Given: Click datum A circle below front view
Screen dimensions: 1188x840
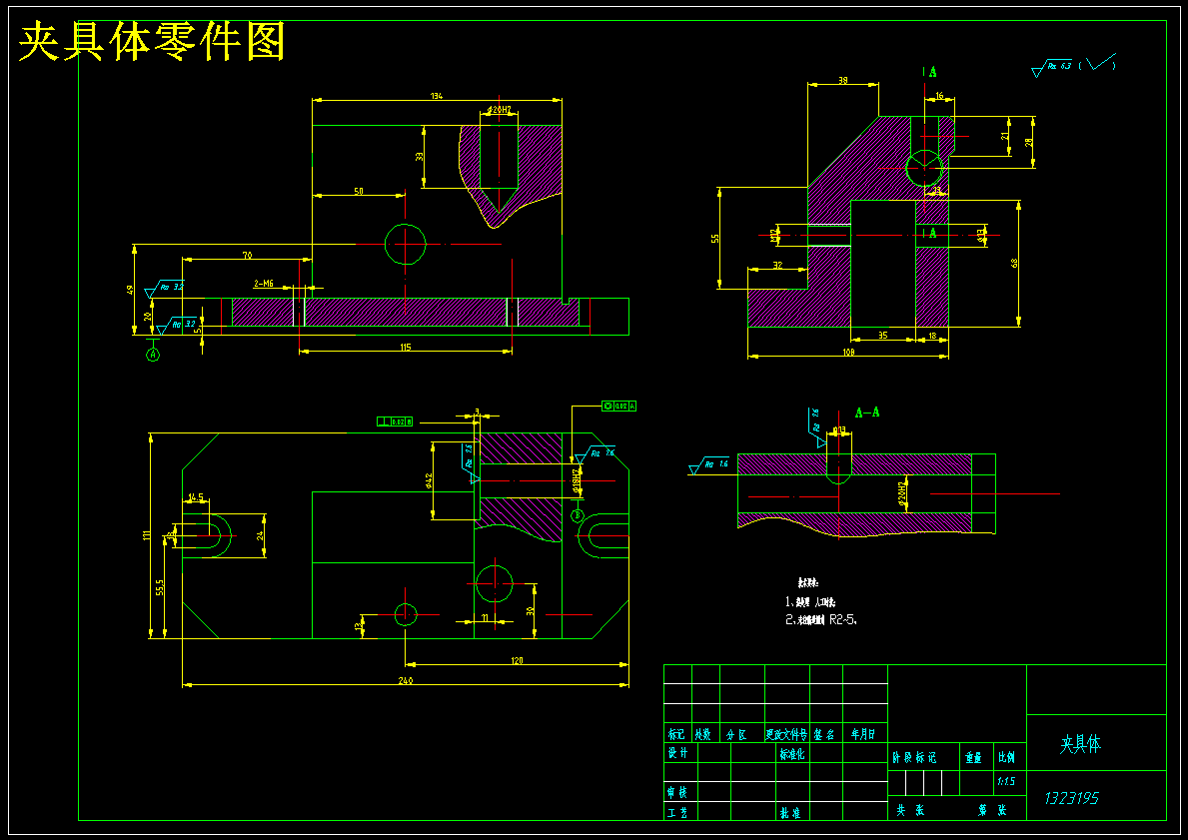Looking at the screenshot, I should coord(153,354).
